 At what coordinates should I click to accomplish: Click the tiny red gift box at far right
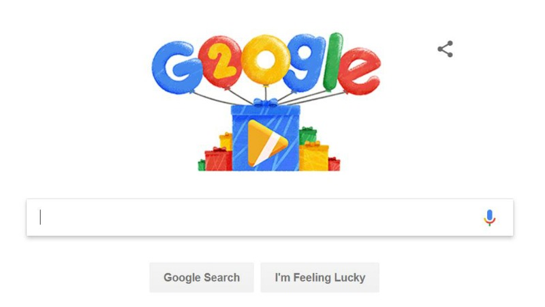tap(334, 164)
